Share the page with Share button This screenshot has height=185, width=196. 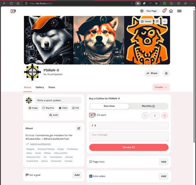point(152,73)
